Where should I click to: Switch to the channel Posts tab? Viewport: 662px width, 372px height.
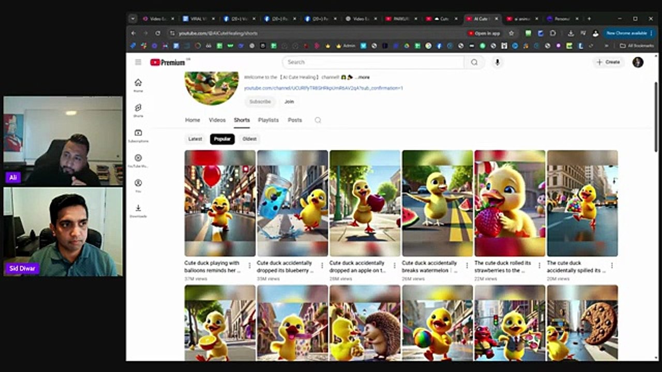(295, 120)
